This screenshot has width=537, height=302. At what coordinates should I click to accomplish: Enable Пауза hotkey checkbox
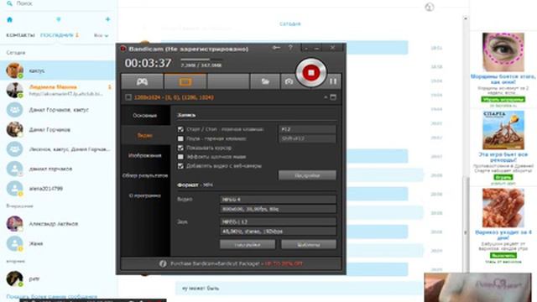(x=180, y=138)
